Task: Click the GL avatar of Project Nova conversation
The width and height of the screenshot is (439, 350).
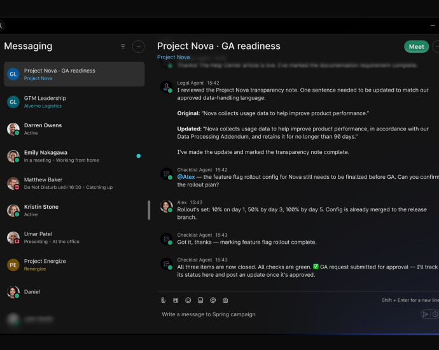Action: click(x=13, y=74)
